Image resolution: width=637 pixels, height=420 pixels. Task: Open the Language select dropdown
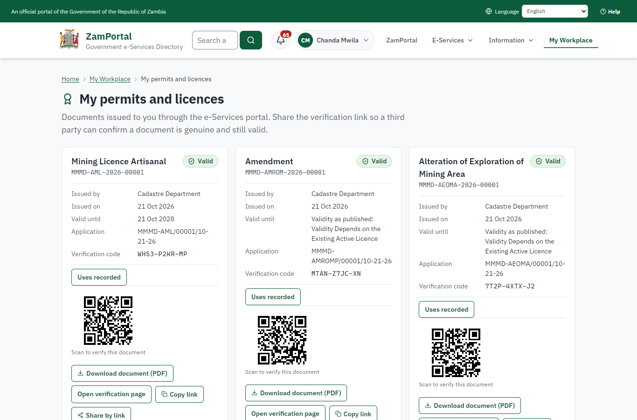[x=555, y=11]
